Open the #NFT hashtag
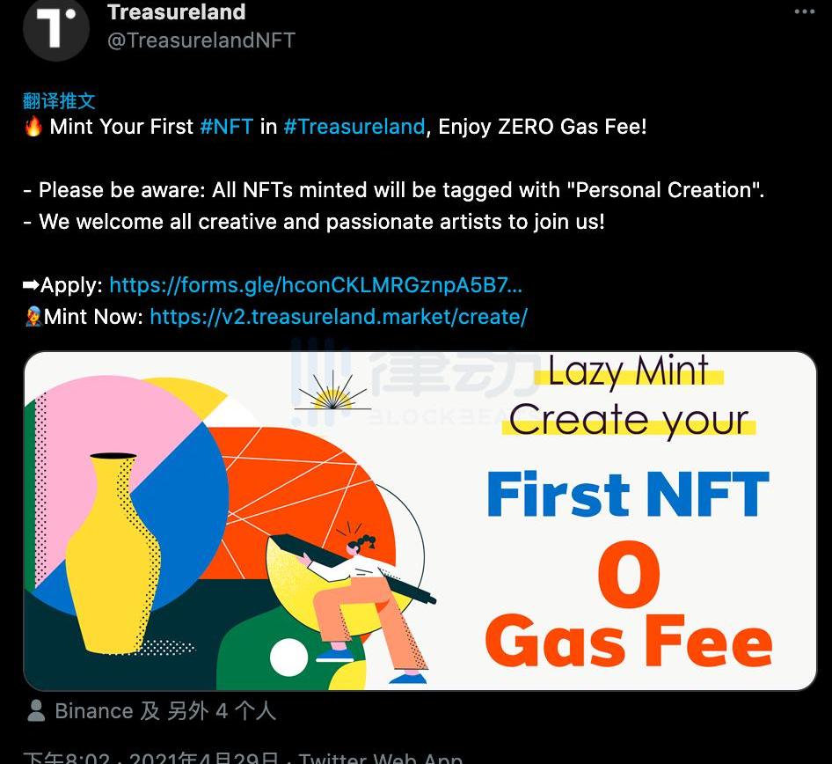The height and width of the screenshot is (764, 832). point(227,127)
